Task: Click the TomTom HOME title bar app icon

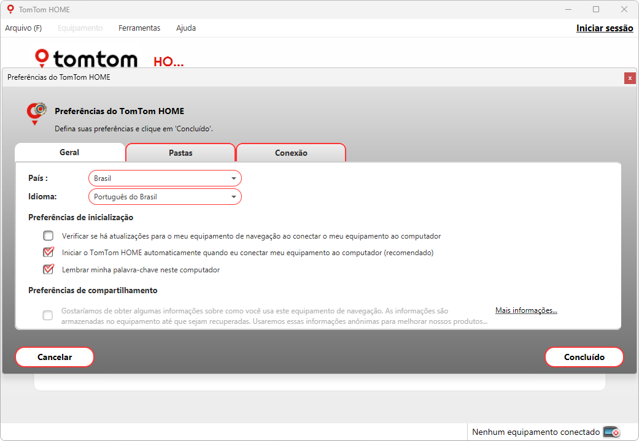Action: [10, 9]
